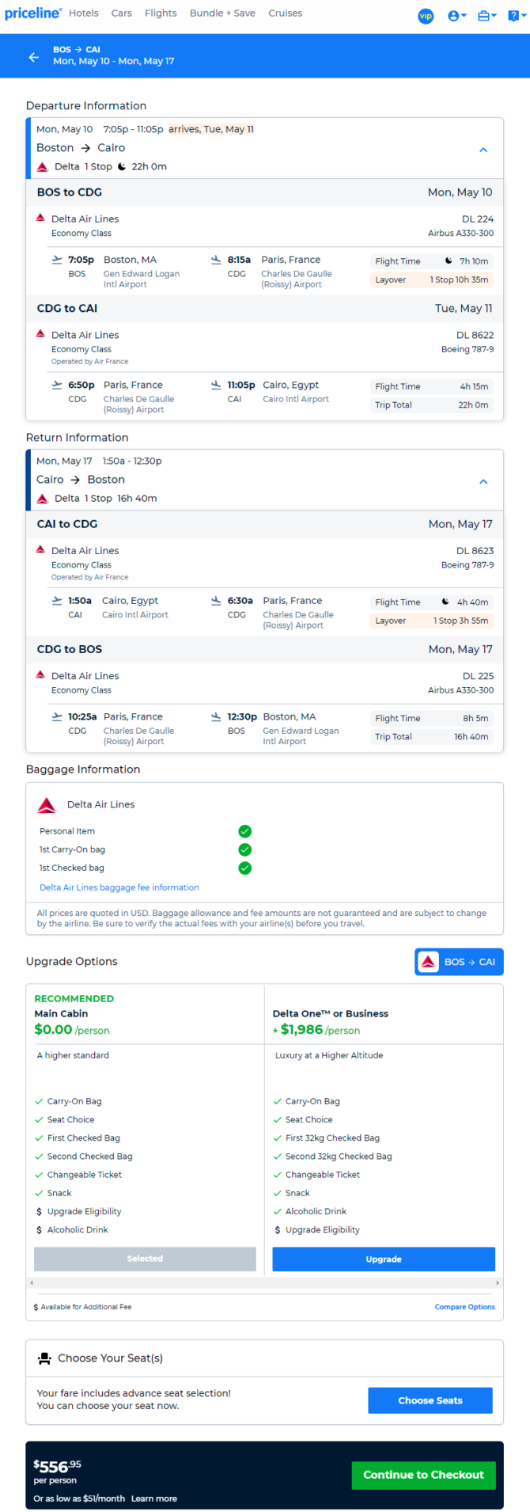Click the upgrade options horizontal scrollbar right arrow
The image size is (530, 1512).
click(x=498, y=1282)
